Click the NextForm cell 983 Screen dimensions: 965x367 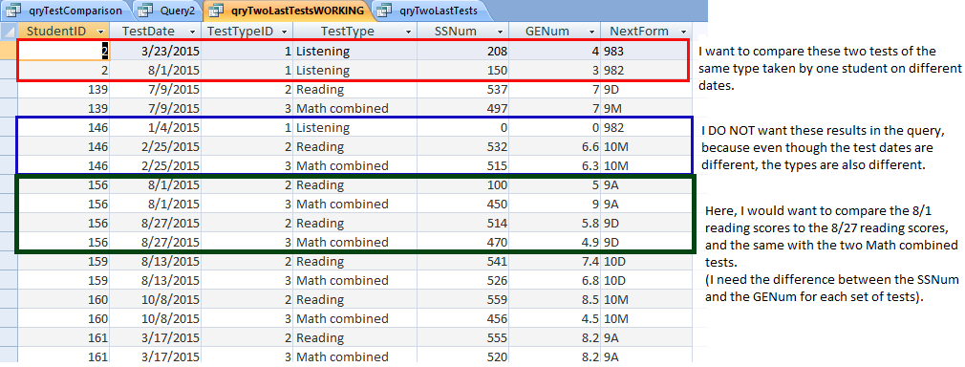[x=646, y=51]
